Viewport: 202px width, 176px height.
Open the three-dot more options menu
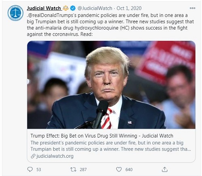tap(192, 8)
